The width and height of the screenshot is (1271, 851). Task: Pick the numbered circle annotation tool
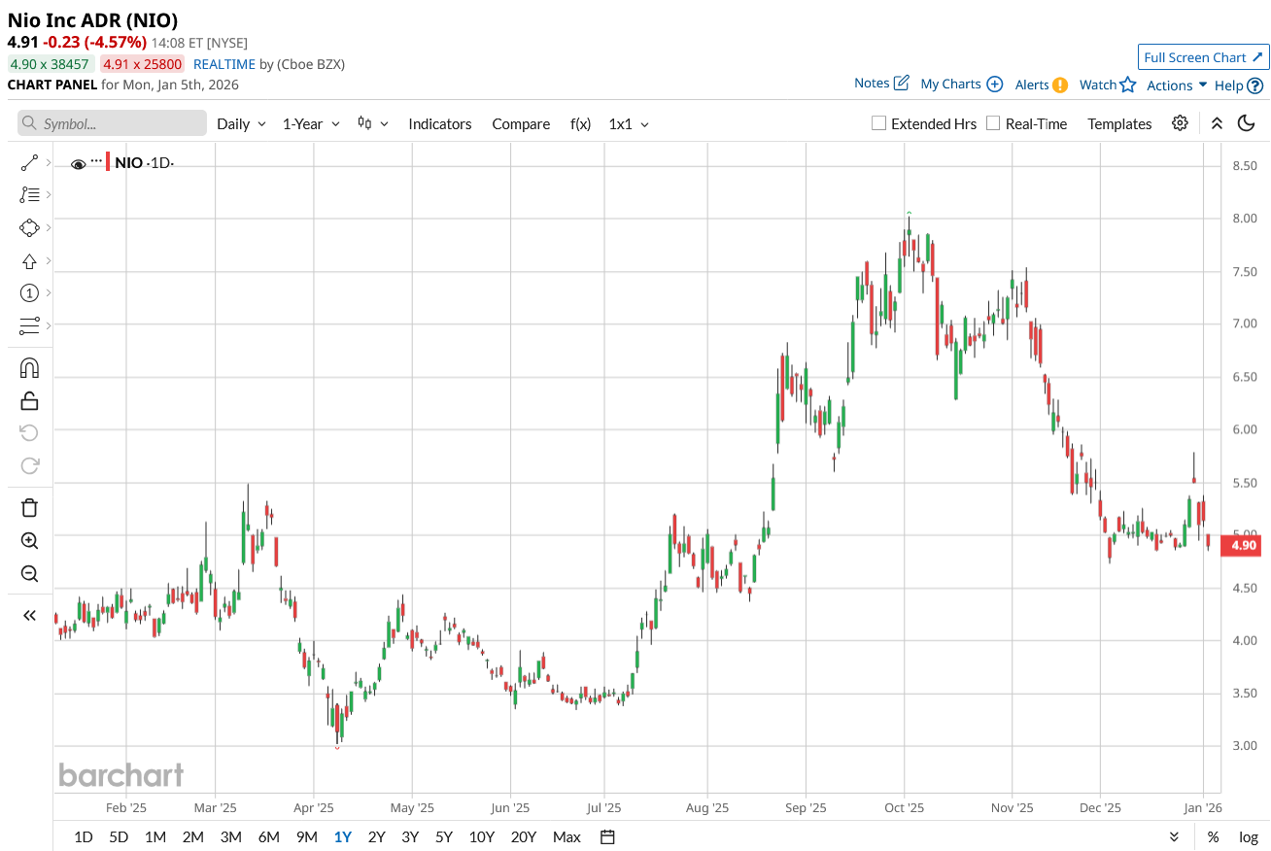29,293
